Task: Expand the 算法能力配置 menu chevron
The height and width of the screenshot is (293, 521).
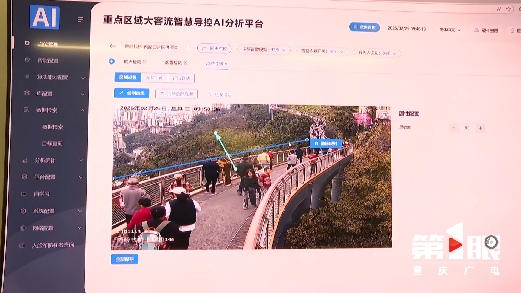Action: 83,77
